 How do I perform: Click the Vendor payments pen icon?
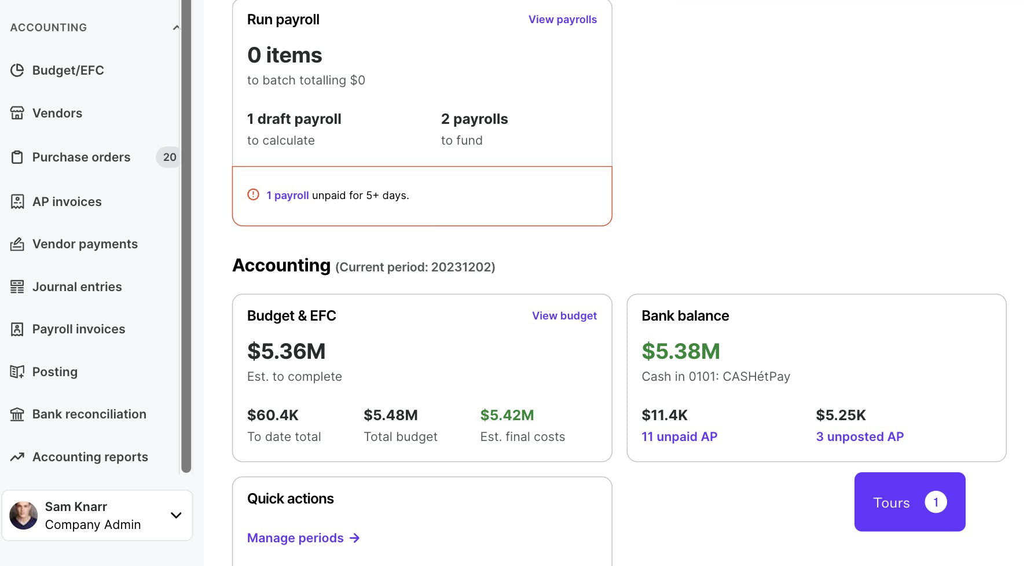[x=17, y=244]
